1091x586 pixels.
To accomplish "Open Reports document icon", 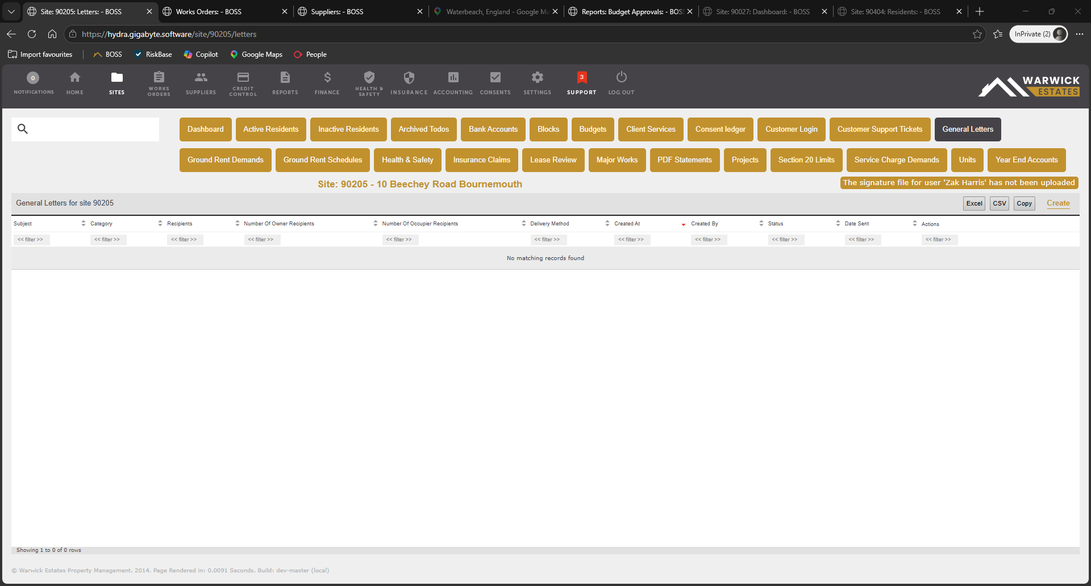I will click(285, 77).
